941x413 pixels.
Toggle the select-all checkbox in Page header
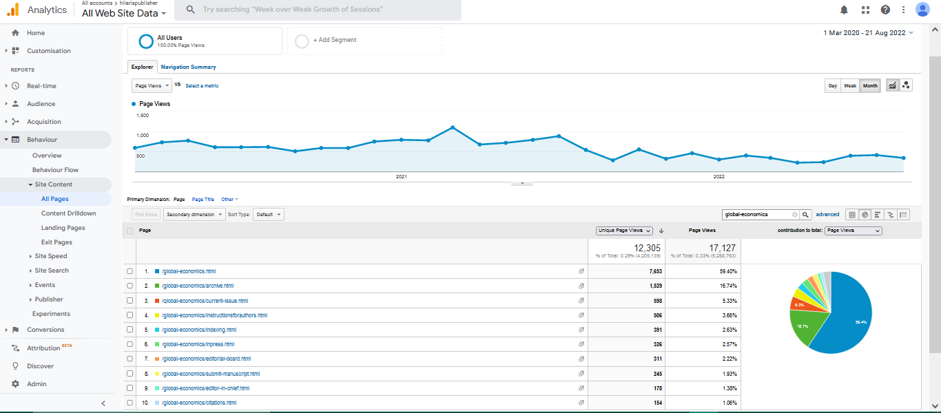coord(130,231)
